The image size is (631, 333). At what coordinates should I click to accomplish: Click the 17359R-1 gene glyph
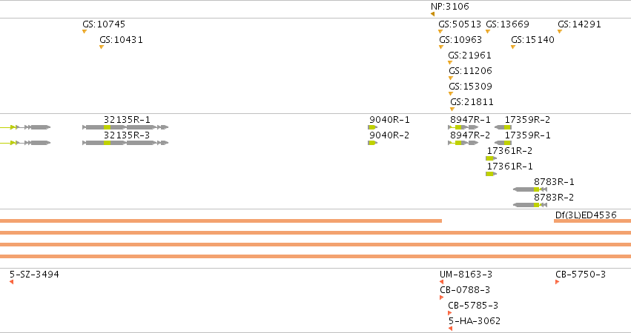point(503,143)
